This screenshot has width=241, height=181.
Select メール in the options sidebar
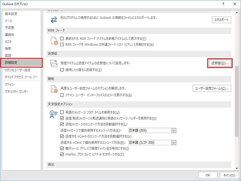[8, 21]
